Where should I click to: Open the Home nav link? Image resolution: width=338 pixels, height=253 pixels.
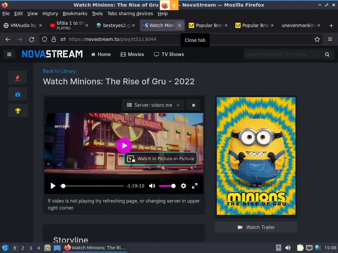pyautogui.click(x=101, y=54)
